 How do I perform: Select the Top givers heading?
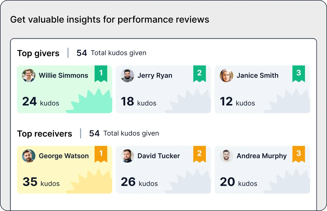[38, 53]
